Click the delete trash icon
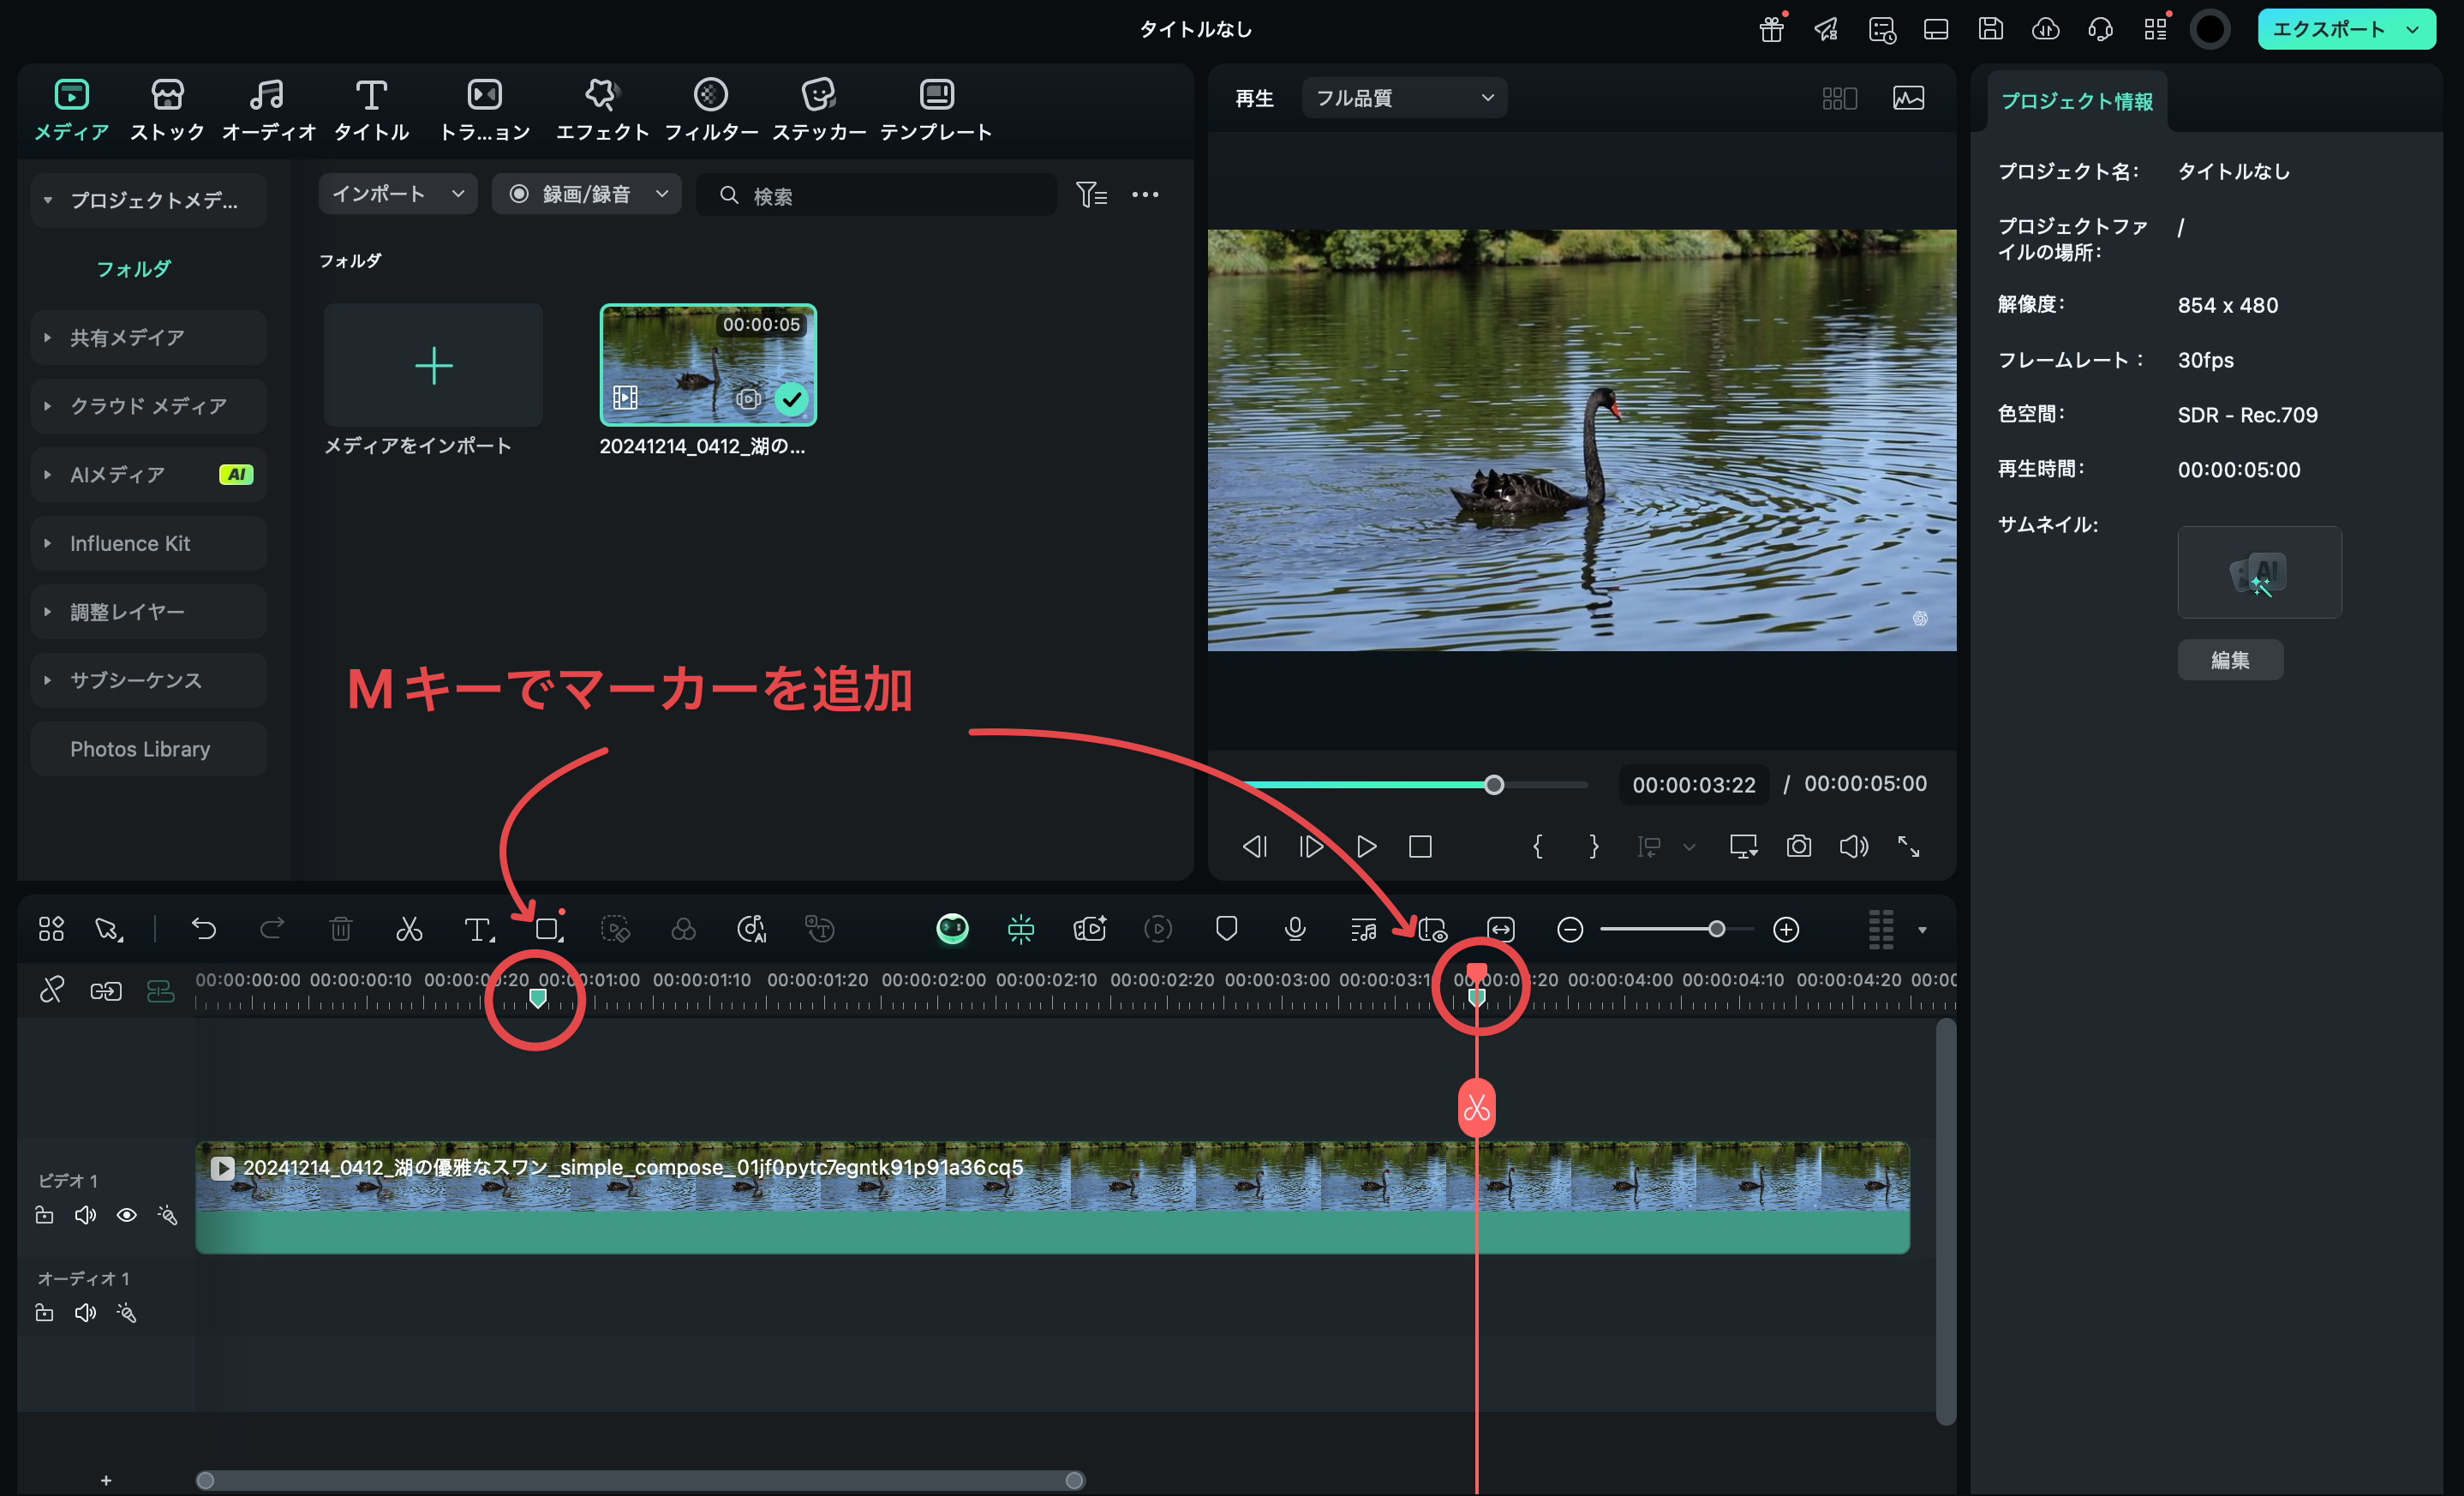The image size is (2464, 1496). pos(341,929)
